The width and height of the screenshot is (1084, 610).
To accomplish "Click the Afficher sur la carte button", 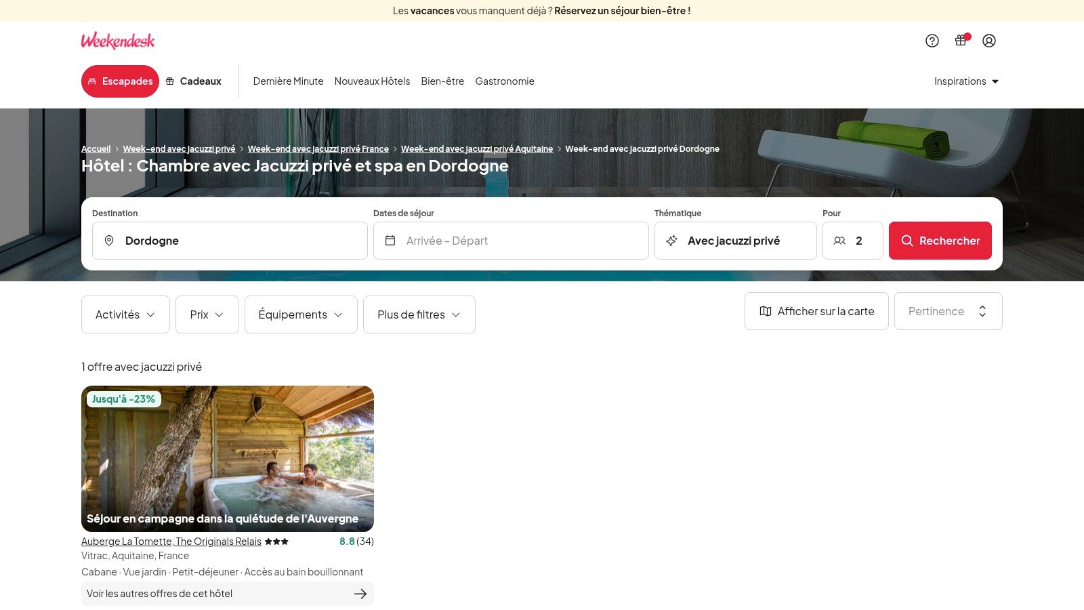I will tap(816, 311).
